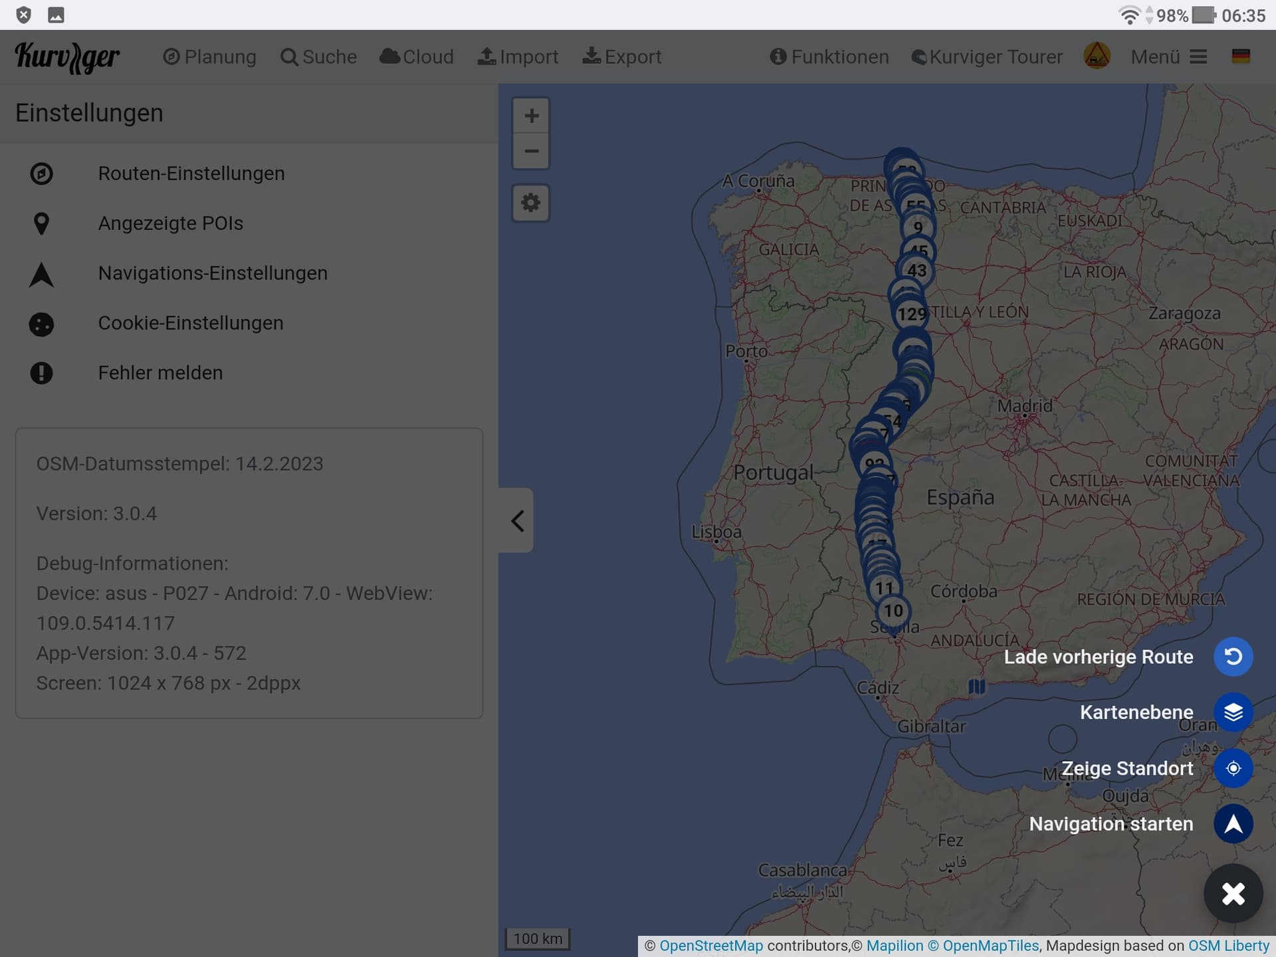The width and height of the screenshot is (1276, 957).
Task: Open map settings gear icon
Action: pos(530,203)
